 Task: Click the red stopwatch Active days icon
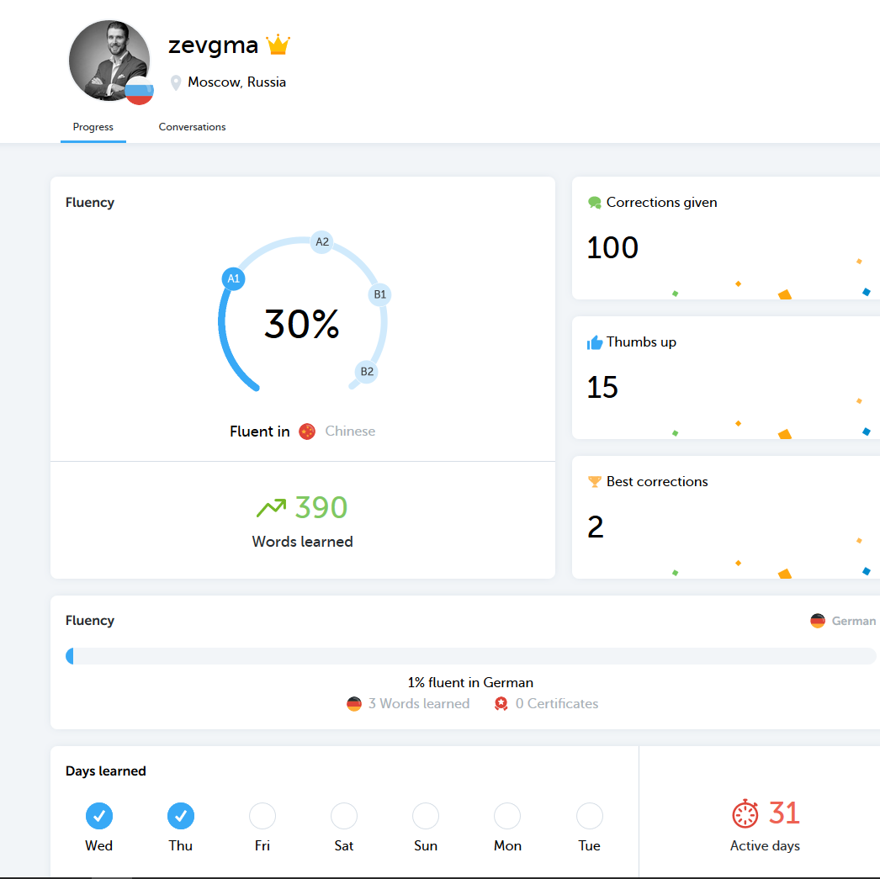tap(745, 813)
